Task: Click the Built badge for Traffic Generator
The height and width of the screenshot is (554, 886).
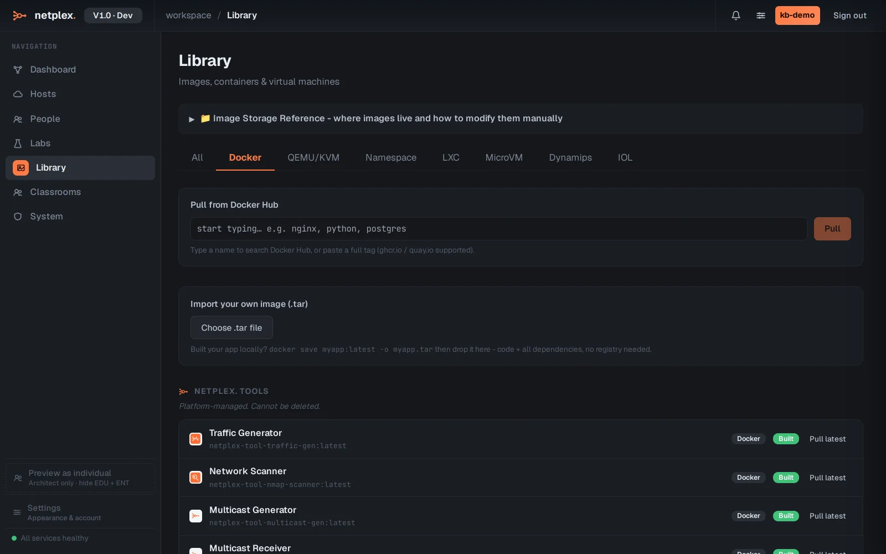Action: [786, 439]
